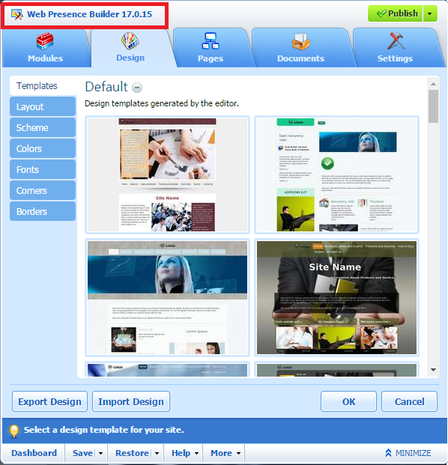This screenshot has width=448, height=465.
Task: Choose the green-logo sidebar template thumbnail
Action: tap(336, 174)
